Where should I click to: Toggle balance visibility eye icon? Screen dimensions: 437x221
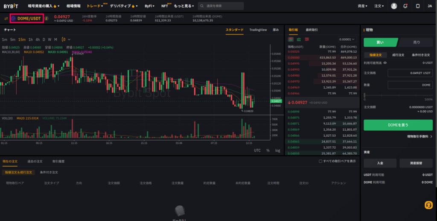[385, 63]
